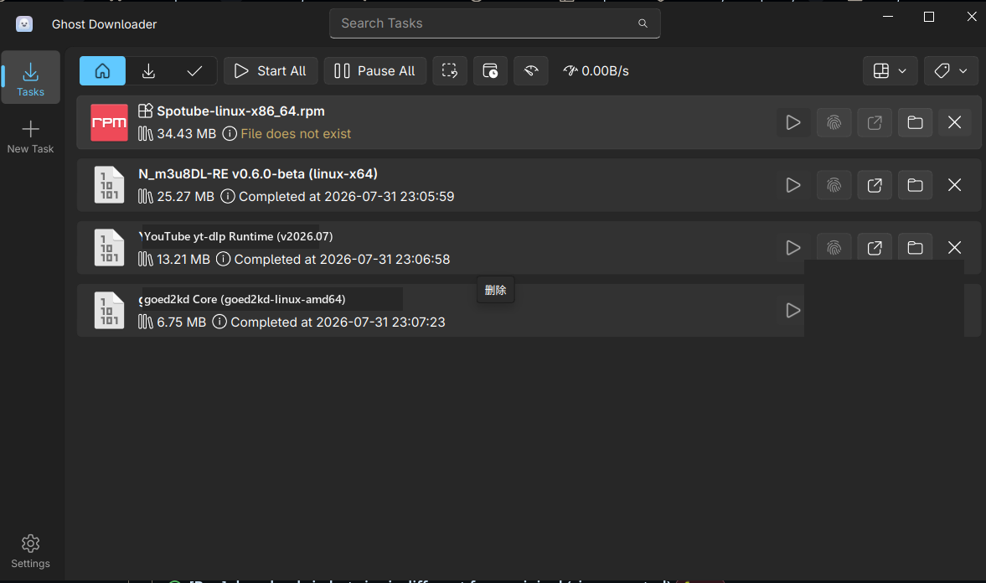Maximize the Ghost Downloader window
The height and width of the screenshot is (583, 986).
(x=929, y=17)
